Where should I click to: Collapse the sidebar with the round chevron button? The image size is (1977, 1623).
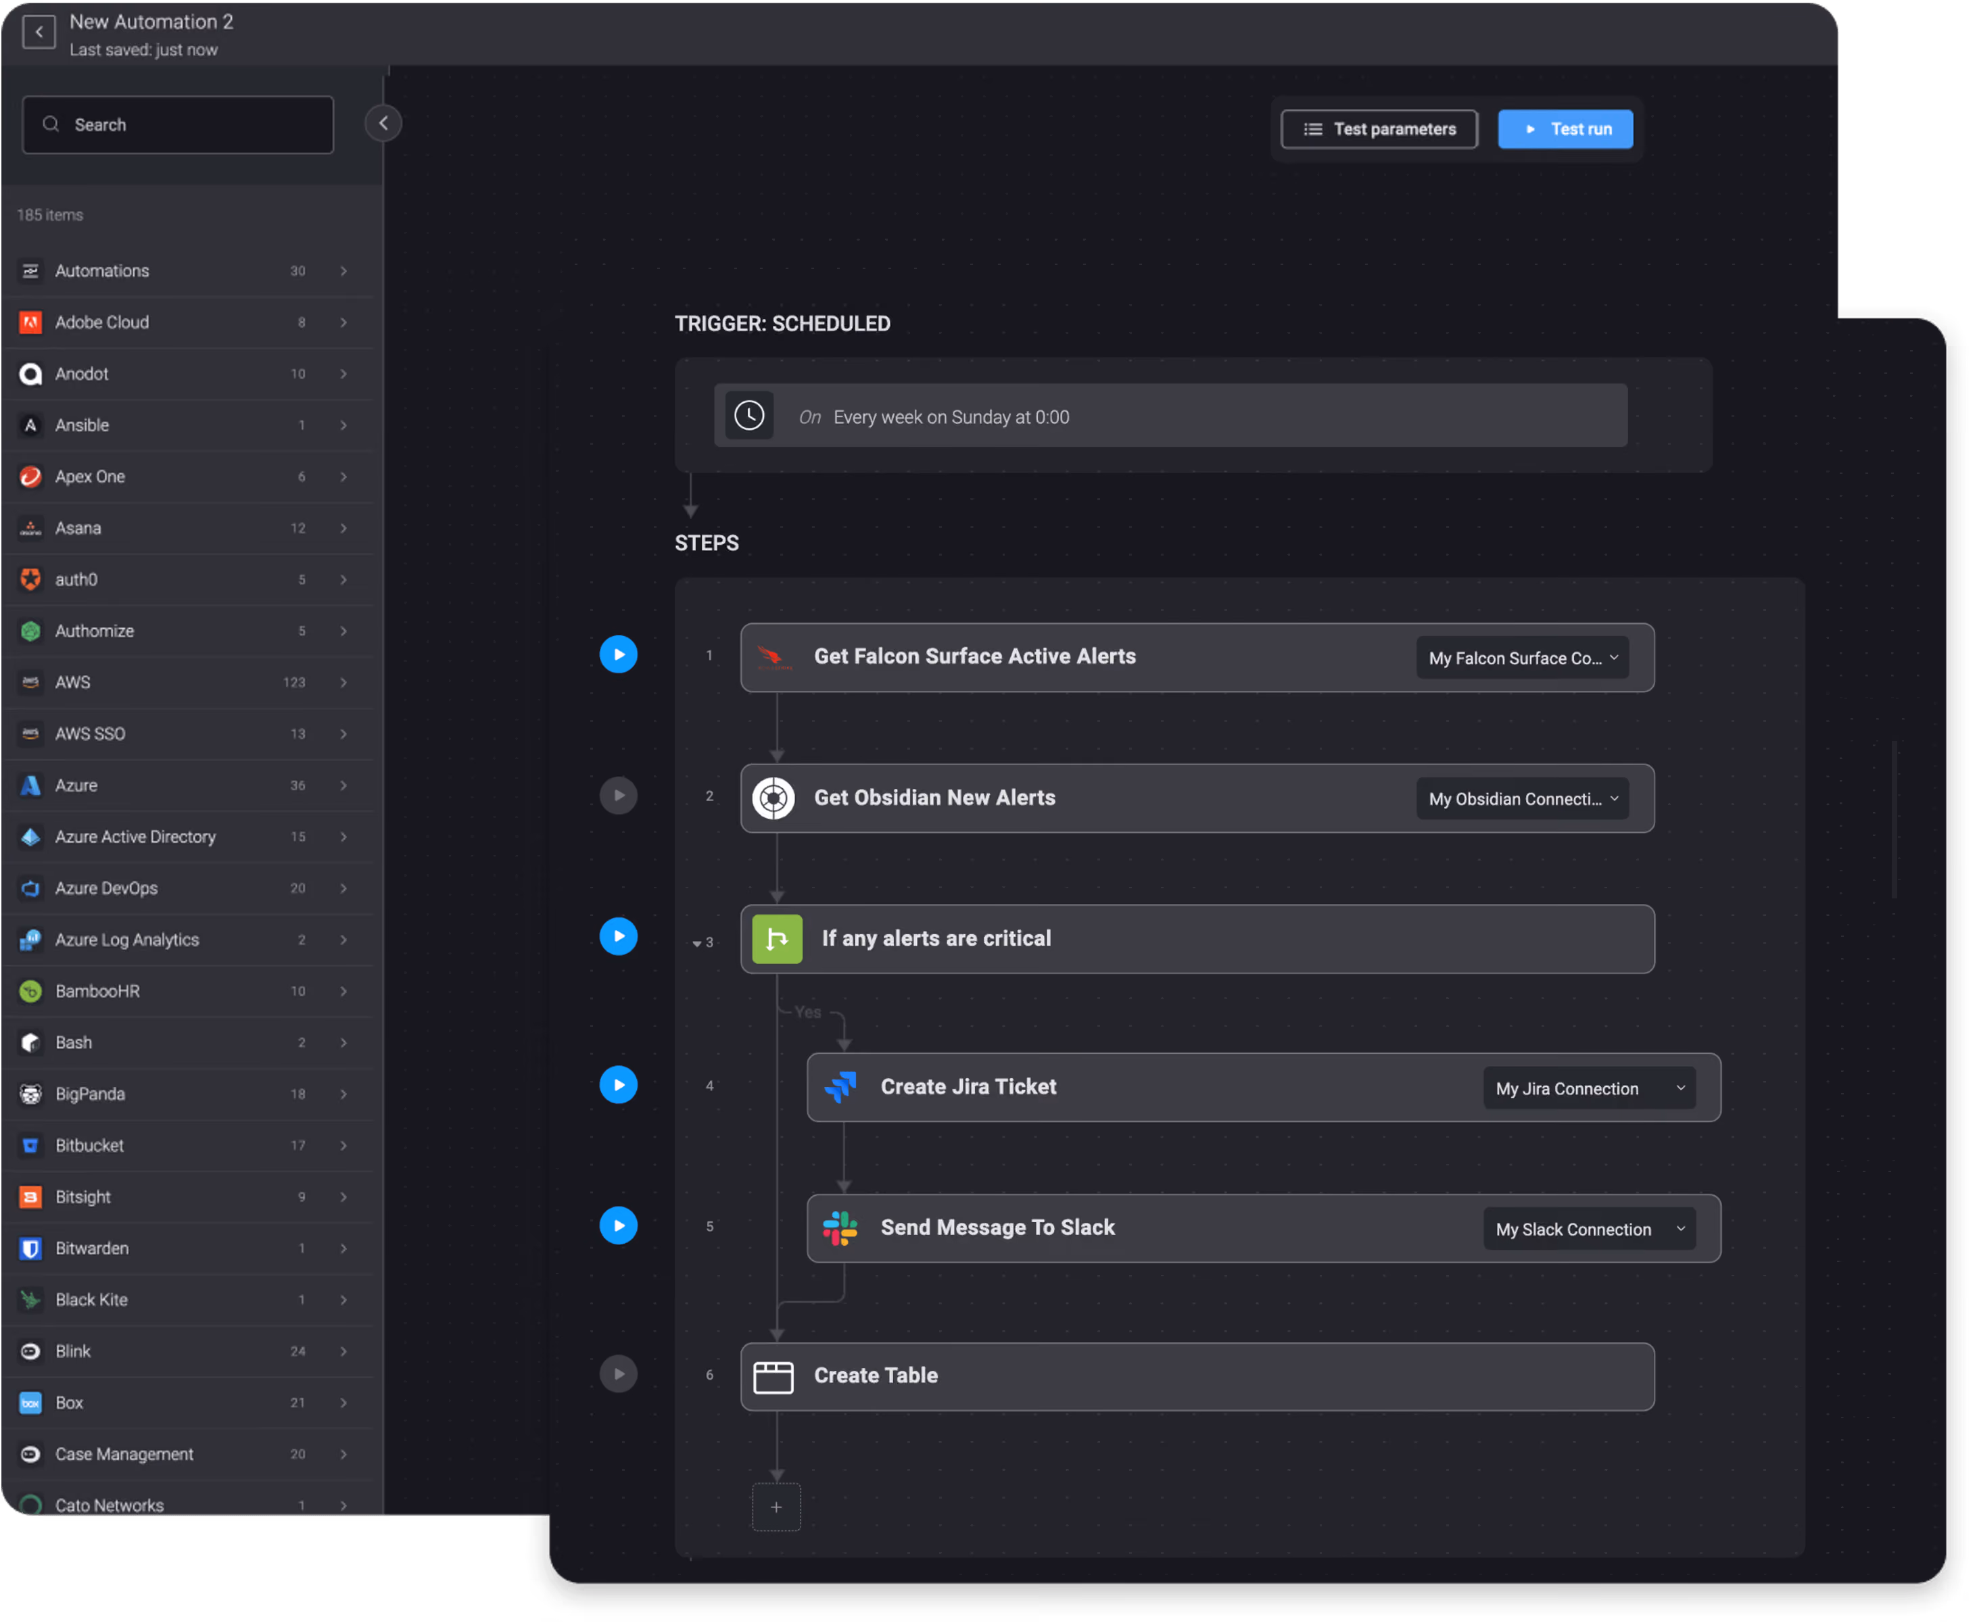click(x=383, y=124)
